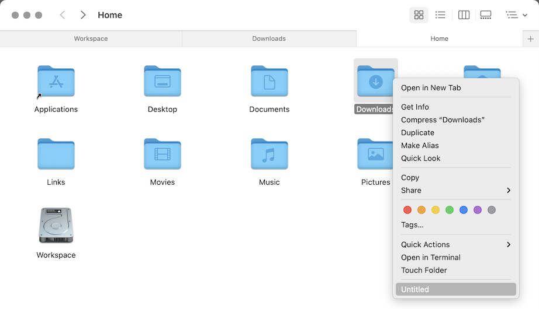The width and height of the screenshot is (539, 309).
Task: Open the Applications folder icon
Action: click(x=56, y=82)
